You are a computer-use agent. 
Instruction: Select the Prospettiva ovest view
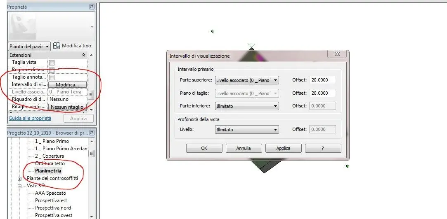click(54, 215)
